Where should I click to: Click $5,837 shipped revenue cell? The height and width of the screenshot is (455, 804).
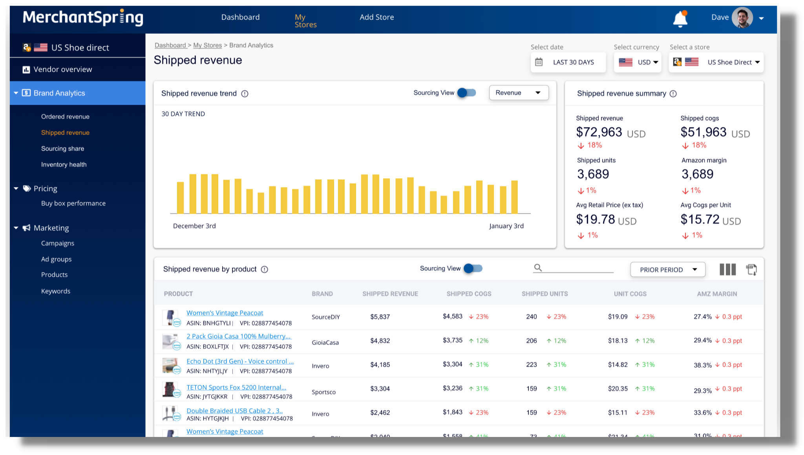380,317
